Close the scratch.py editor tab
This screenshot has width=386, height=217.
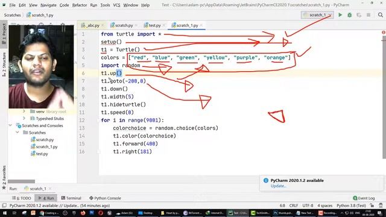[136, 25]
